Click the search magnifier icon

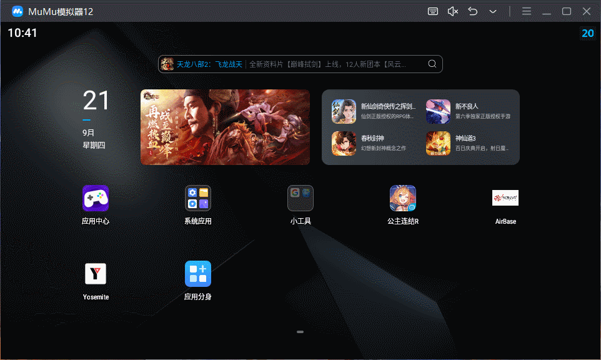[x=432, y=64]
